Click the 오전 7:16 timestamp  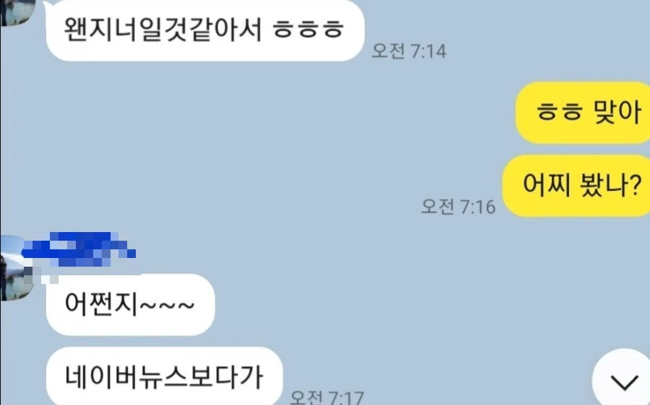tap(458, 206)
